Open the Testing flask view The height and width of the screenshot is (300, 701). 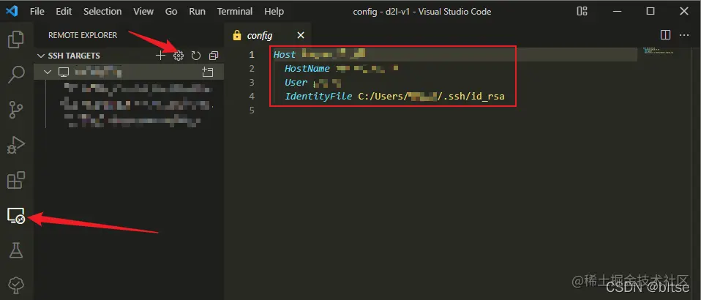tap(16, 250)
